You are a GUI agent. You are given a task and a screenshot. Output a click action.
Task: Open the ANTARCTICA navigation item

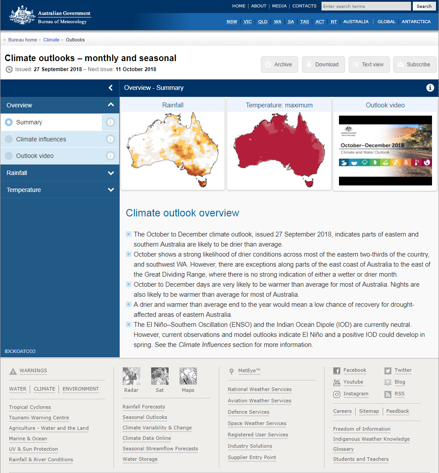pyautogui.click(x=416, y=22)
